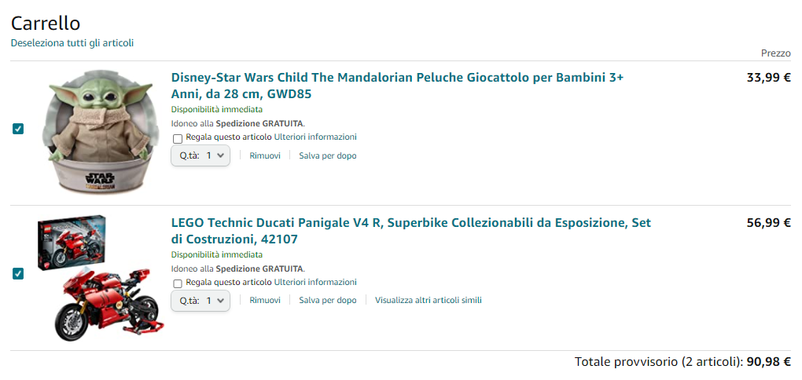Click the 33,99 € price of the plush

click(768, 78)
